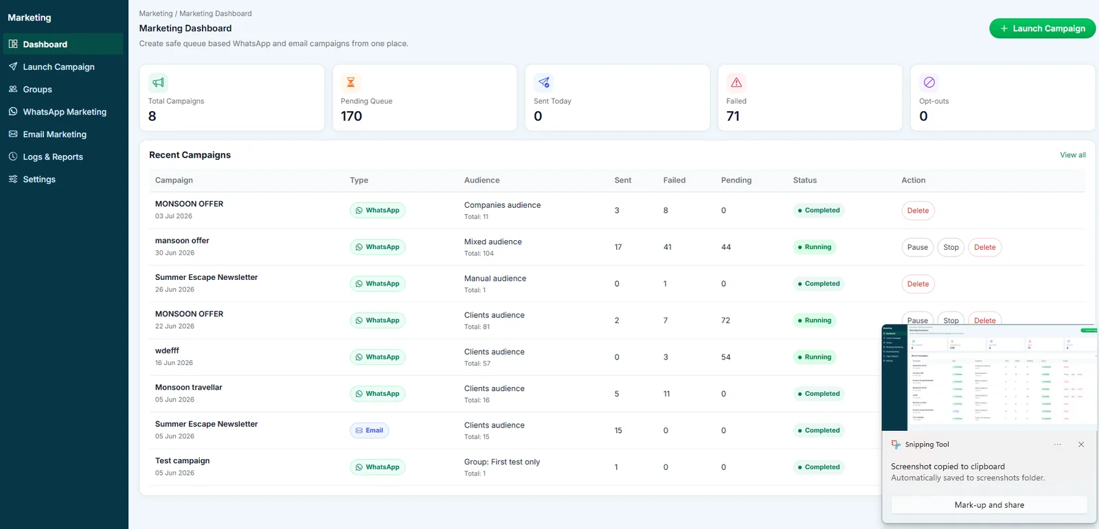Viewport: 1099px width, 529px height.
Task: Click the hourglass icon on Pending Queue card
Action: tap(351, 82)
